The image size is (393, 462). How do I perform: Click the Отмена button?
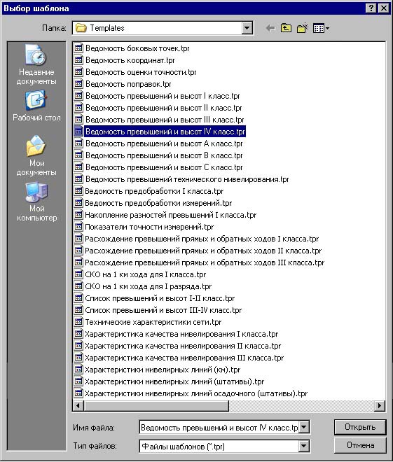pyautogui.click(x=360, y=445)
